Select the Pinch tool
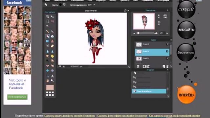Viewport: 210px width, 118px height. 52,70
